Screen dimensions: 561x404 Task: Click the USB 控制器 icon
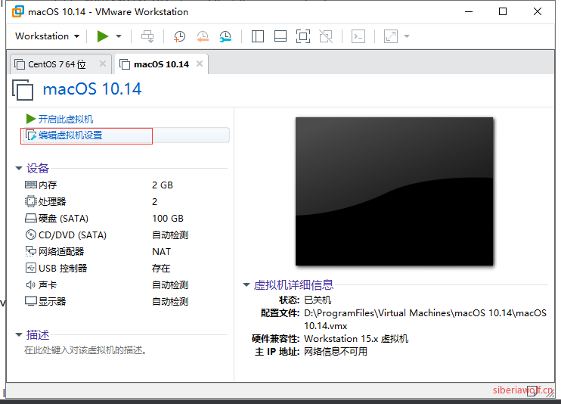[31, 268]
